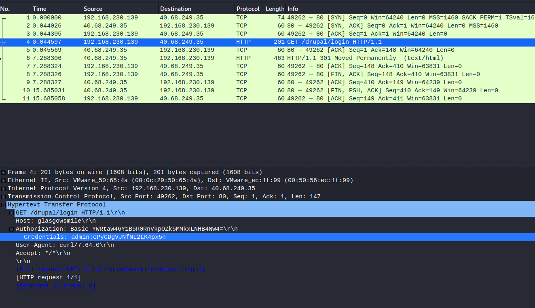Image resolution: width=535 pixels, height=308 pixels.
Task: Click the Length column header
Action: tap(275, 8)
